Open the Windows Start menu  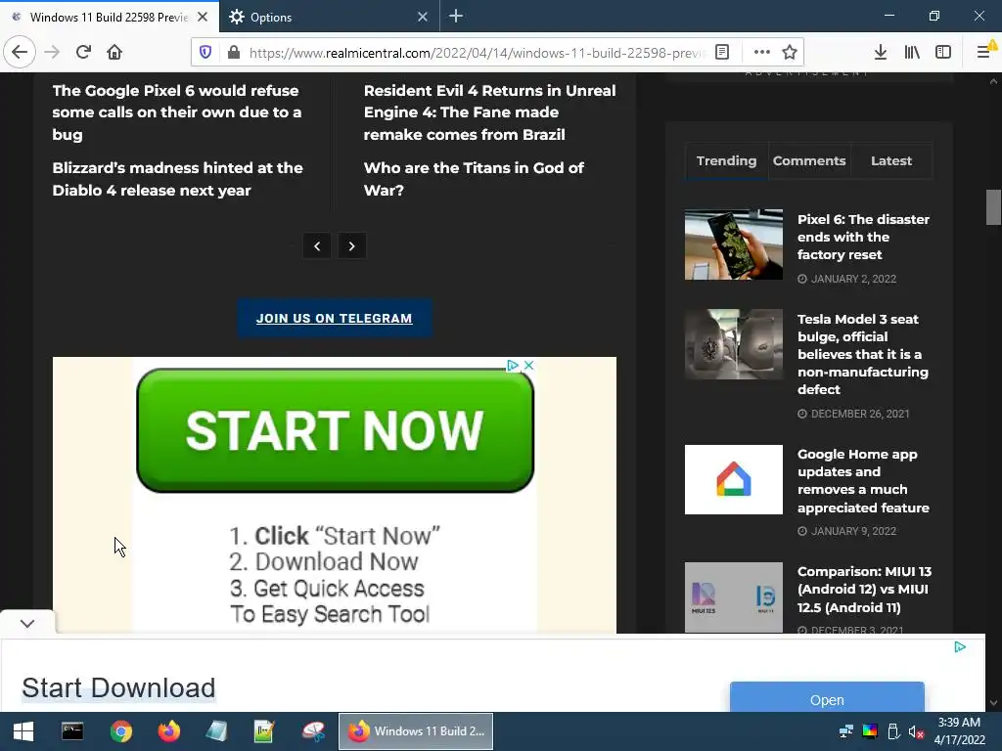pos(23,731)
